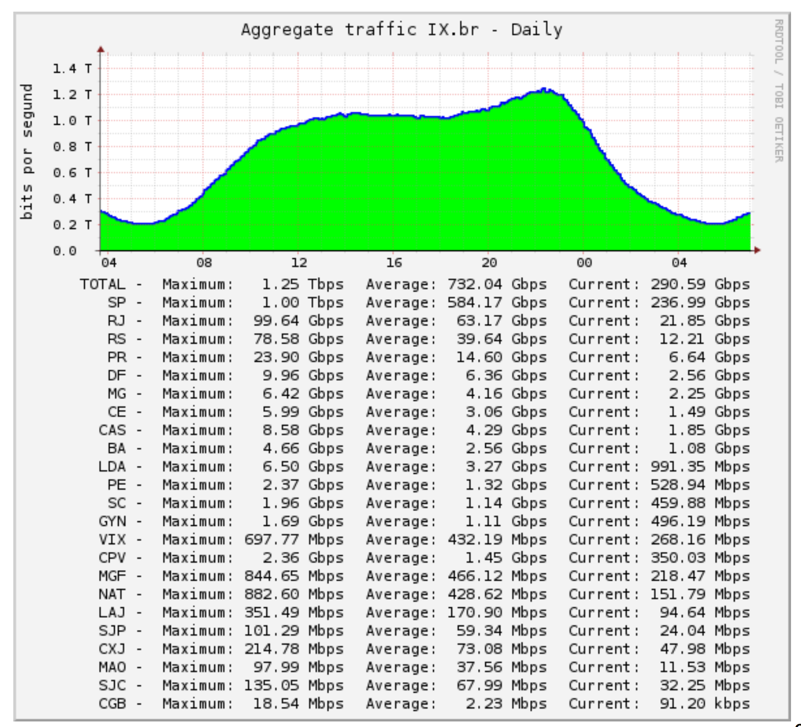Viewport: 801px width, 727px height.
Task: Select SP current value 236.99 Gbps
Action: coord(700,303)
